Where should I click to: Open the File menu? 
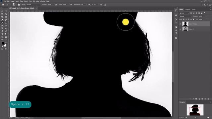click(x=5, y=1)
